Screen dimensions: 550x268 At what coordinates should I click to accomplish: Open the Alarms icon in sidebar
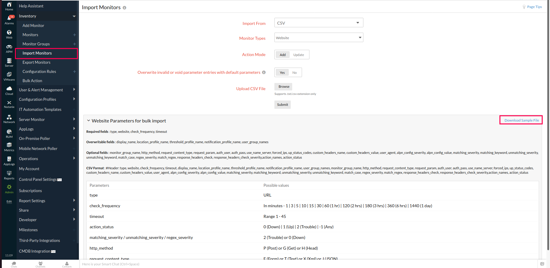[x=9, y=20]
